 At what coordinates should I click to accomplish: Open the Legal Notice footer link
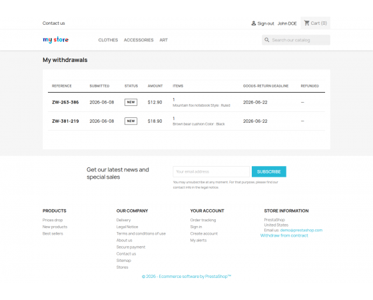(x=127, y=227)
